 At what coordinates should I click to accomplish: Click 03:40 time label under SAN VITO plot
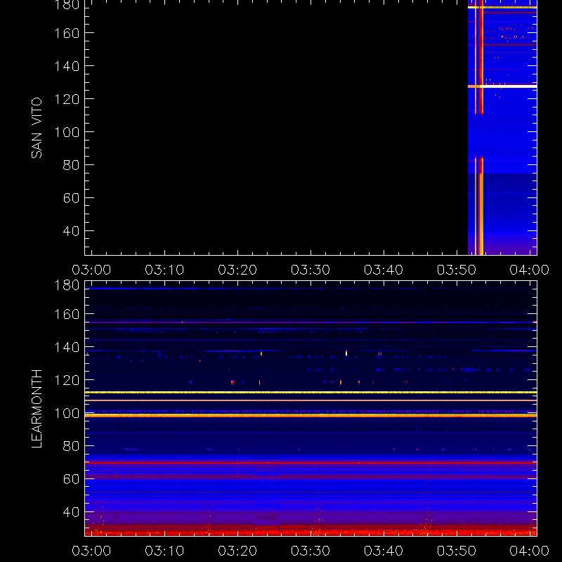(x=384, y=270)
